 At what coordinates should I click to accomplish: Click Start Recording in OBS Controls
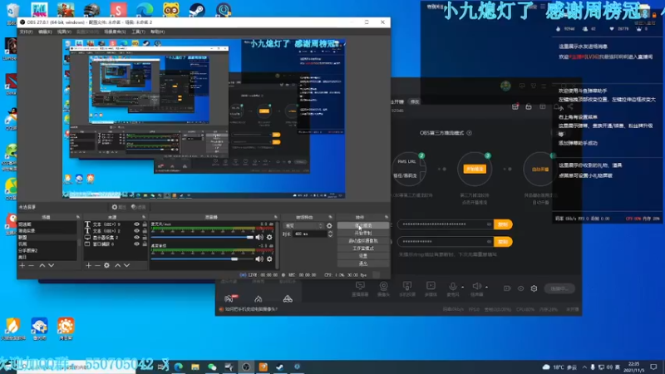tap(363, 234)
